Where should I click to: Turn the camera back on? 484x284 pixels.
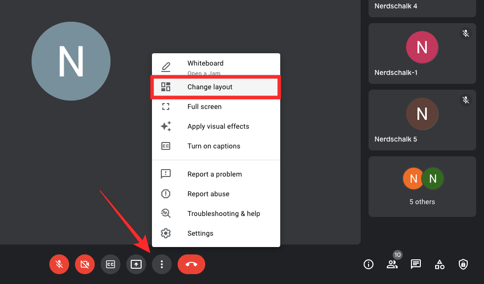click(84, 264)
